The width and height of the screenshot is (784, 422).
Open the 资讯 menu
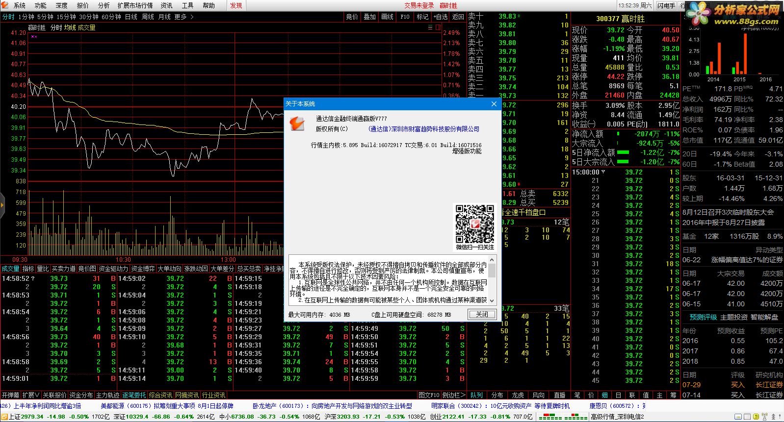click(167, 5)
